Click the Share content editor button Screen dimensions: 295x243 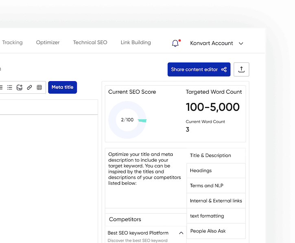[x=199, y=69]
